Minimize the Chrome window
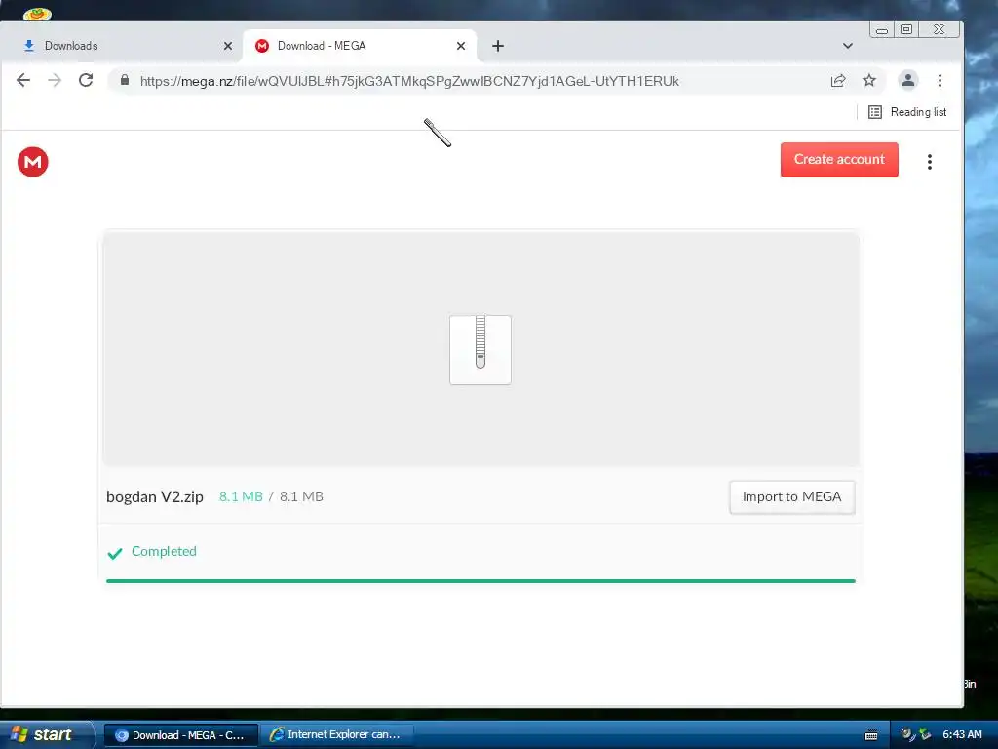Image resolution: width=998 pixels, height=749 pixels. click(882, 30)
